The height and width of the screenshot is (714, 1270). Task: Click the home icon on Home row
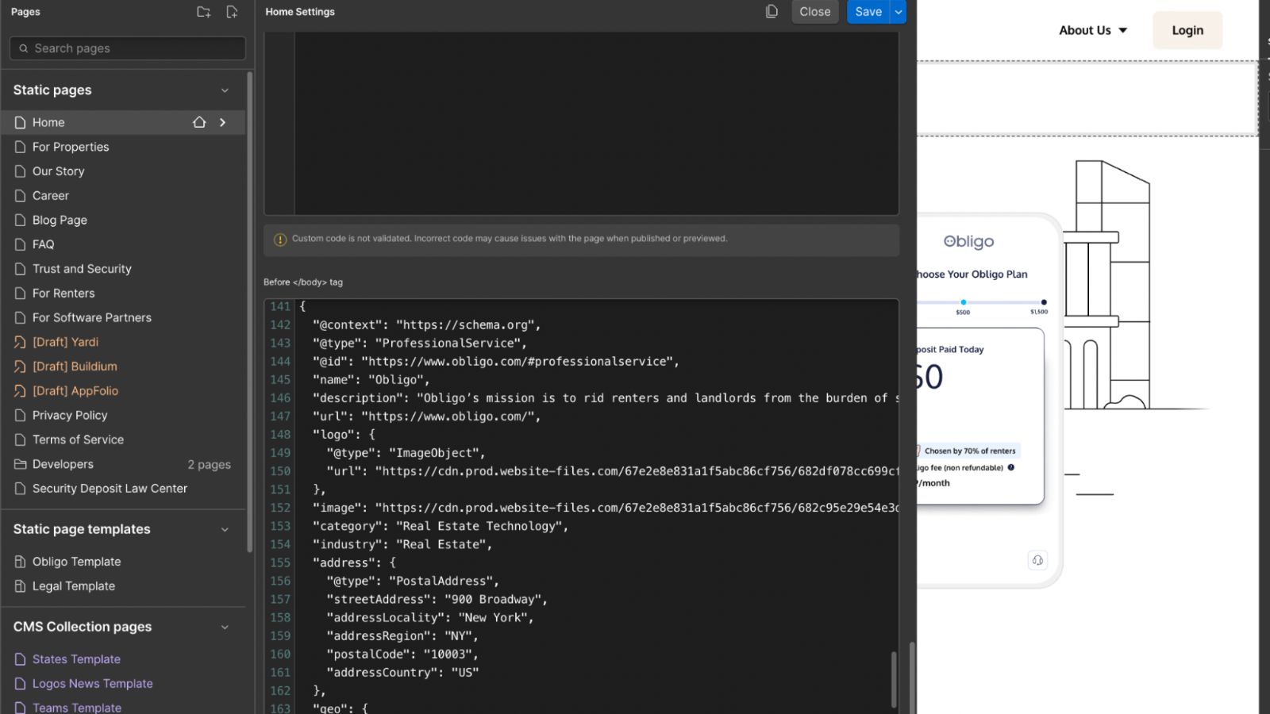coord(199,122)
